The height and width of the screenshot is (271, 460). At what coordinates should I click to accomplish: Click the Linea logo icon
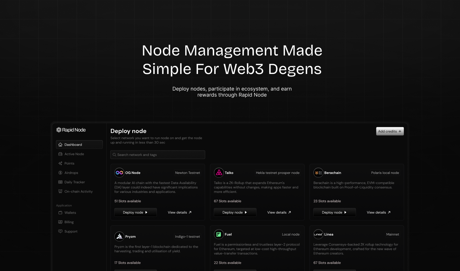[318, 234]
